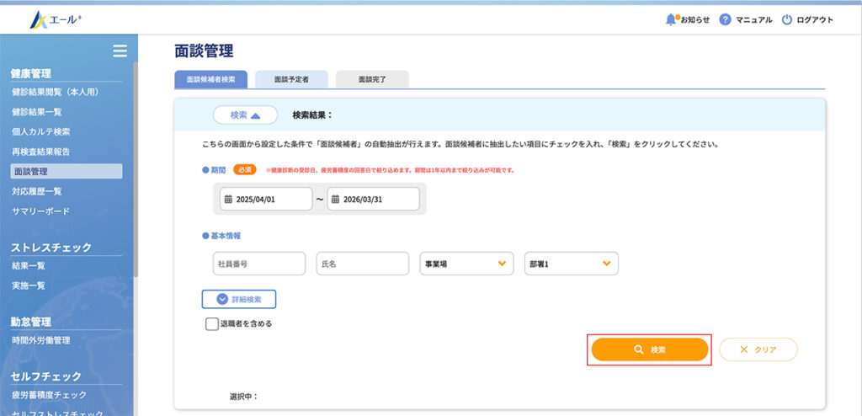Click calendar icon in end date field
Image resolution: width=862 pixels, height=416 pixels.
pyautogui.click(x=334, y=200)
